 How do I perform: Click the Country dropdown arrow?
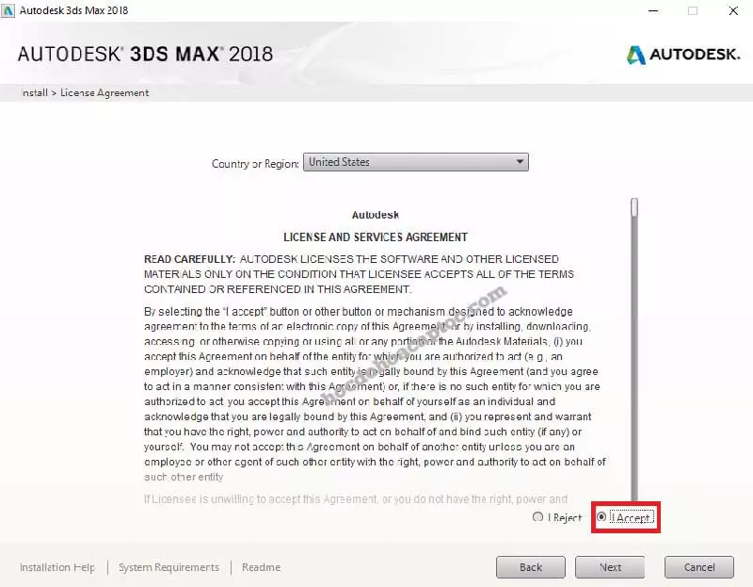(520, 161)
